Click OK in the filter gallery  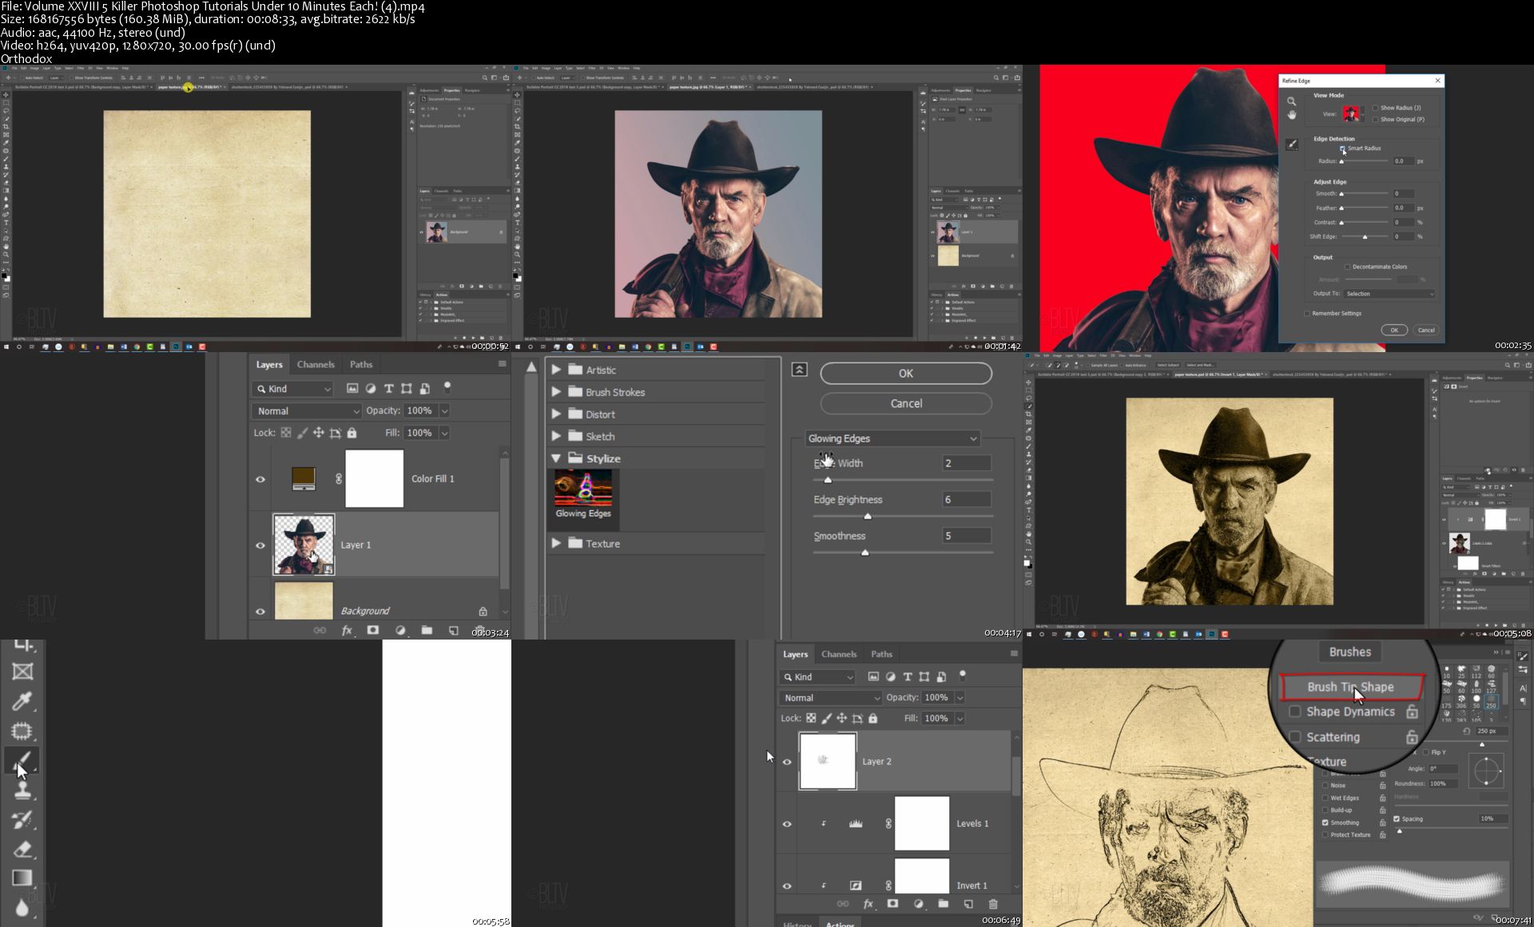[x=905, y=373]
